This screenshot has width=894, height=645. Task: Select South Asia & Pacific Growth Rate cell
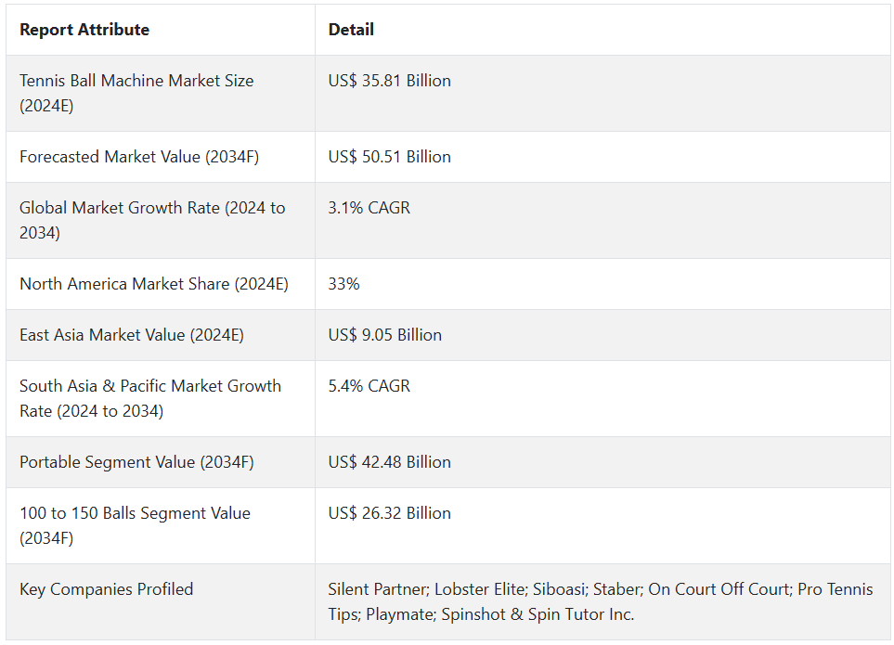point(150,398)
